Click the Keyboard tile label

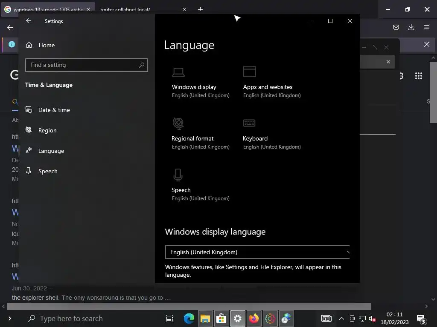[255, 138]
